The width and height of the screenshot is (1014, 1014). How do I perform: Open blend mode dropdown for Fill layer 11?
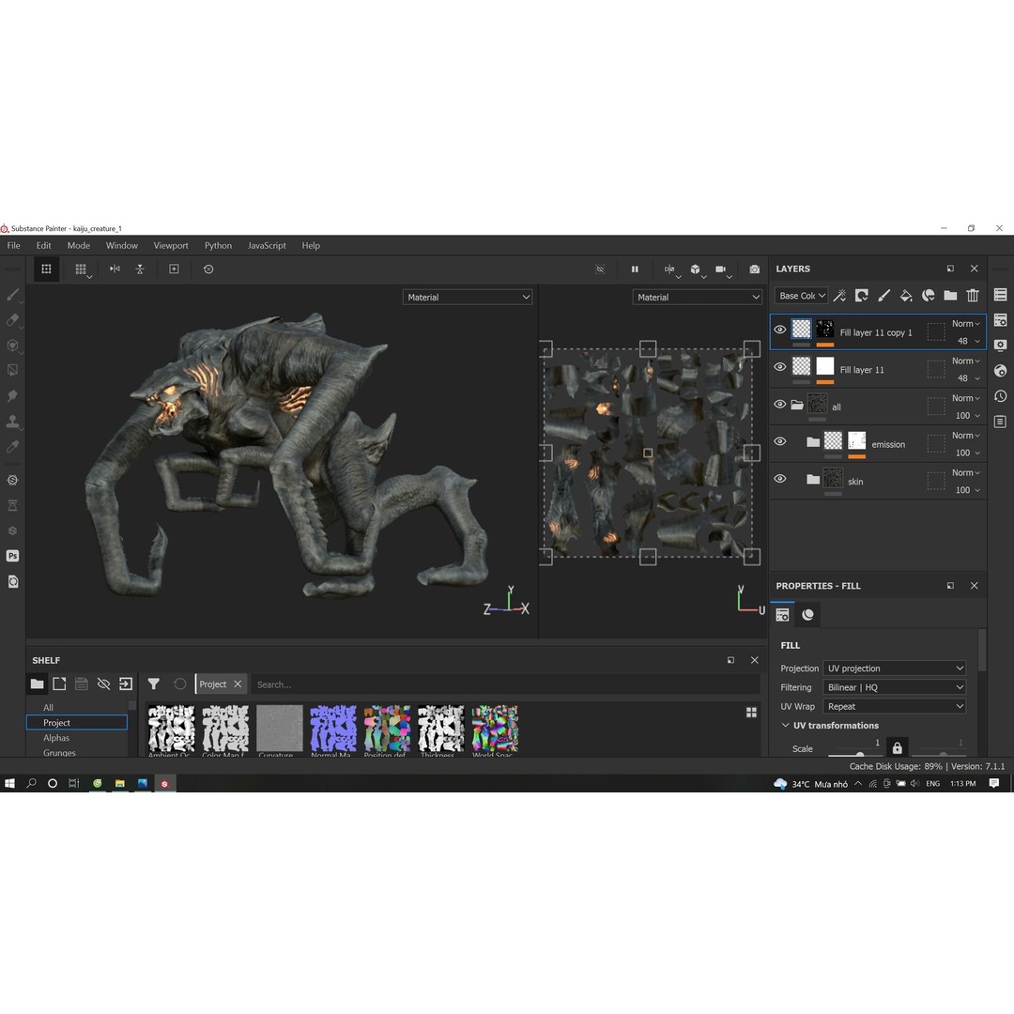(965, 361)
